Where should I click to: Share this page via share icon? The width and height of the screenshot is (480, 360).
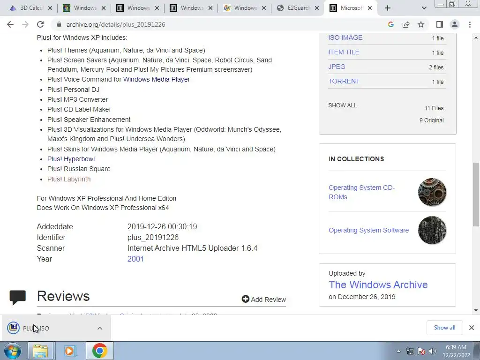pyautogui.click(x=406, y=24)
